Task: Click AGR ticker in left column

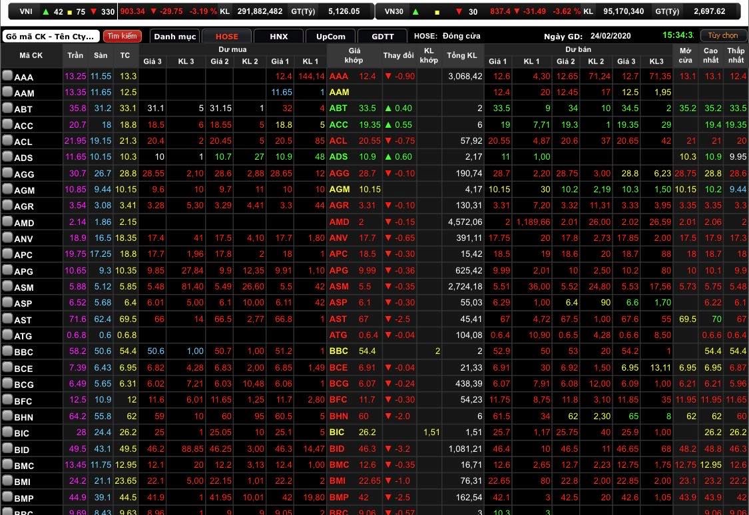Action: pyautogui.click(x=24, y=207)
